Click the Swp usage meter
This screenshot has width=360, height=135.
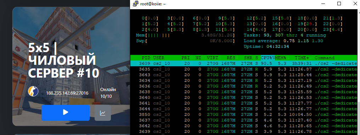[x=185, y=41]
